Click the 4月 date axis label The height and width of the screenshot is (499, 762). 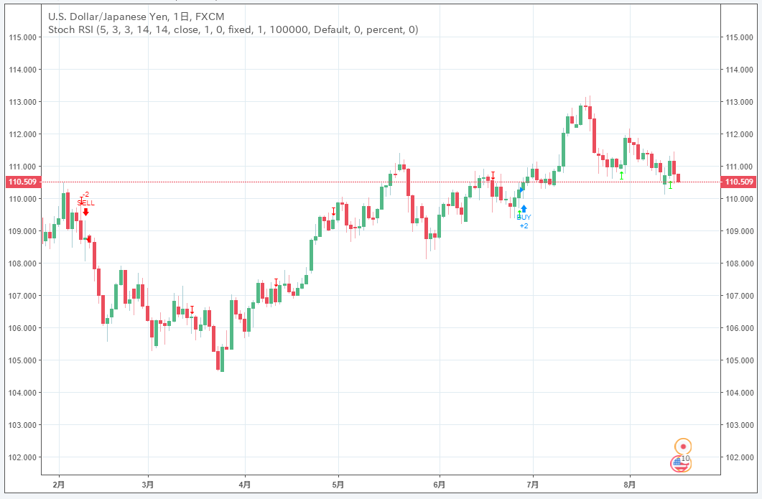pos(245,485)
